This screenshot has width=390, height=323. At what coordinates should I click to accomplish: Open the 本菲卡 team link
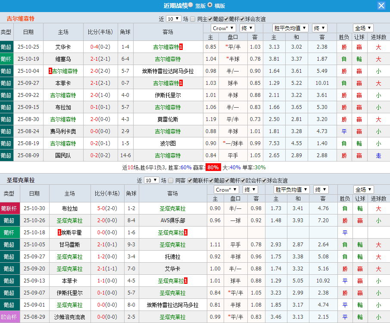63,83
